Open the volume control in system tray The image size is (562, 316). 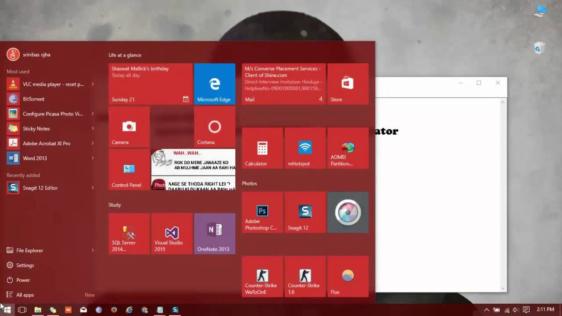[515, 310]
